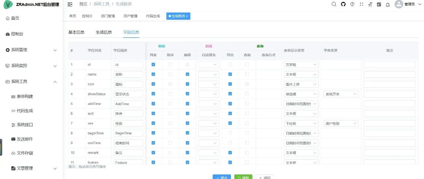
Task: Expand the 文章管理 sidebar menu chevron
Action: click(x=55, y=168)
